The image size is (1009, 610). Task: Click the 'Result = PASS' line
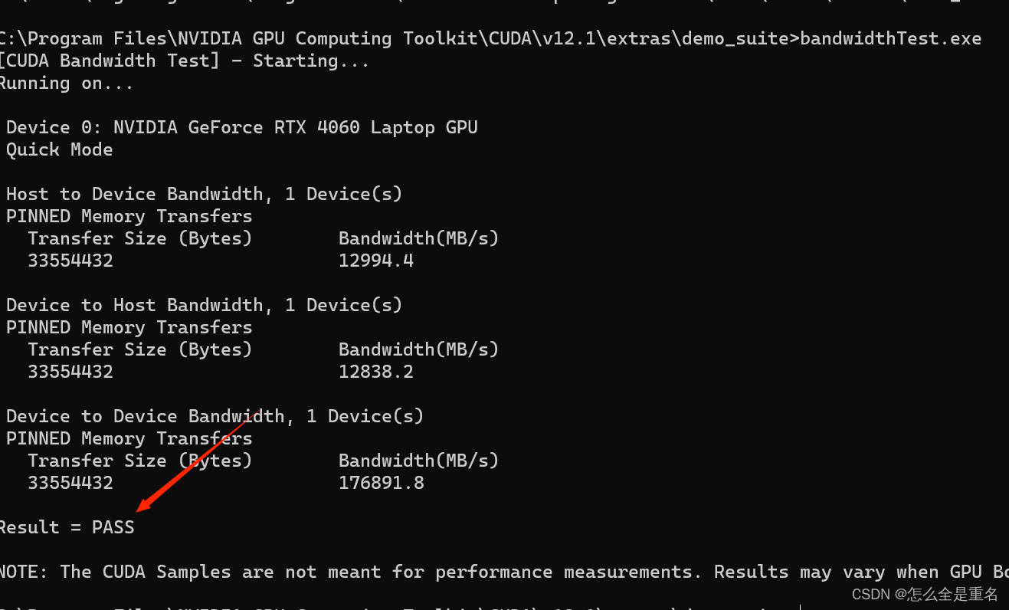pos(67,527)
